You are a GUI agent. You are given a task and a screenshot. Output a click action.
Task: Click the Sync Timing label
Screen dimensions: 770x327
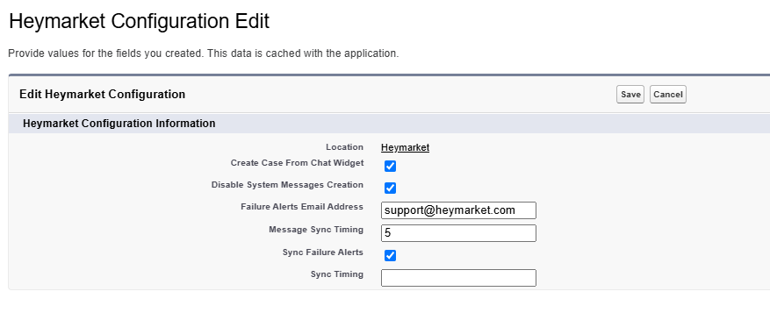click(337, 274)
